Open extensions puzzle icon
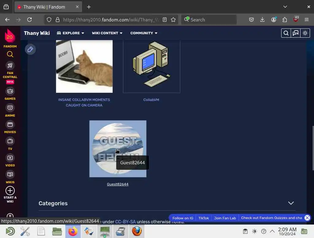Viewport: 314px width, 238px height. click(285, 20)
